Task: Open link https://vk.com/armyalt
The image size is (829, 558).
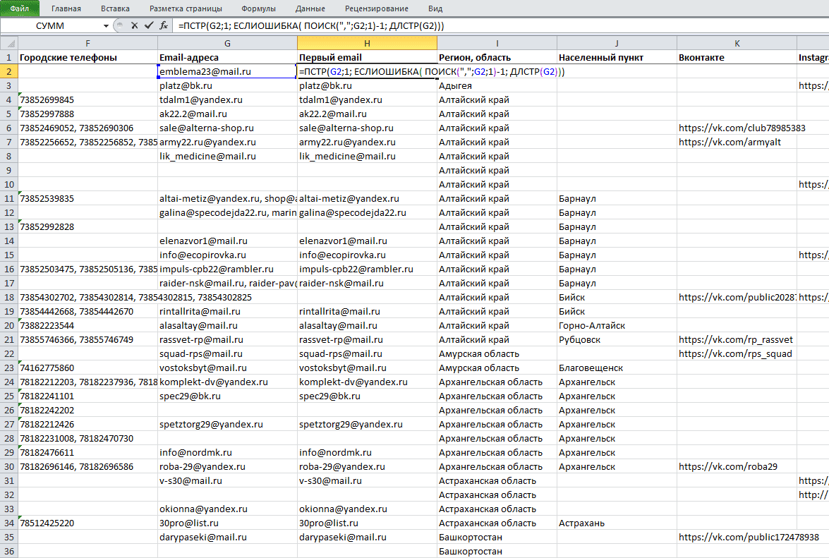Action: pos(730,142)
